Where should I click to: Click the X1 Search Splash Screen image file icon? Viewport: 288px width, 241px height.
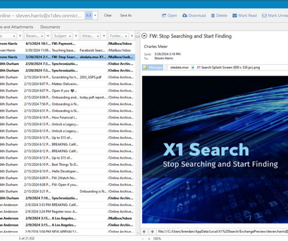coord(193,67)
